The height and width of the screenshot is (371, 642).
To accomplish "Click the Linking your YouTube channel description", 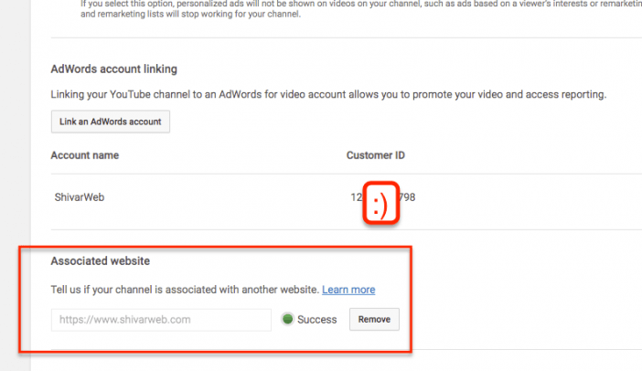I will coord(328,94).
